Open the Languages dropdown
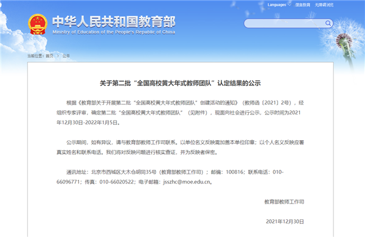The width and height of the screenshot is (365, 237). (x=279, y=5)
